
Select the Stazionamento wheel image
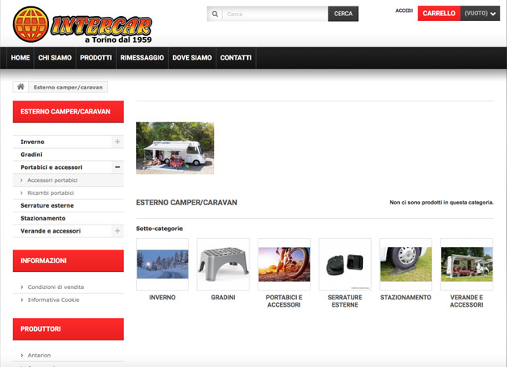tap(406, 264)
